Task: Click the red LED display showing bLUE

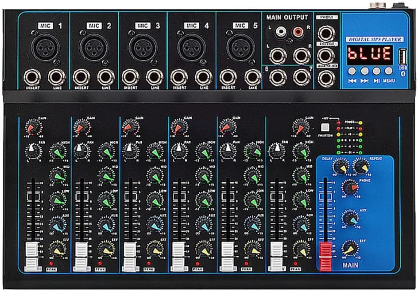Action: 369,54
